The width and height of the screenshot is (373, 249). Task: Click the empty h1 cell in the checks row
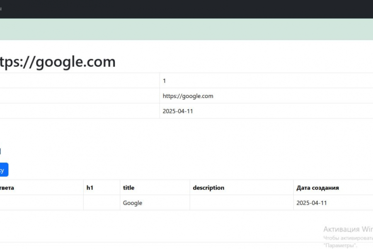coord(102,203)
